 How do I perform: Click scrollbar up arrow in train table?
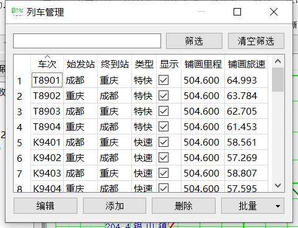[278, 61]
